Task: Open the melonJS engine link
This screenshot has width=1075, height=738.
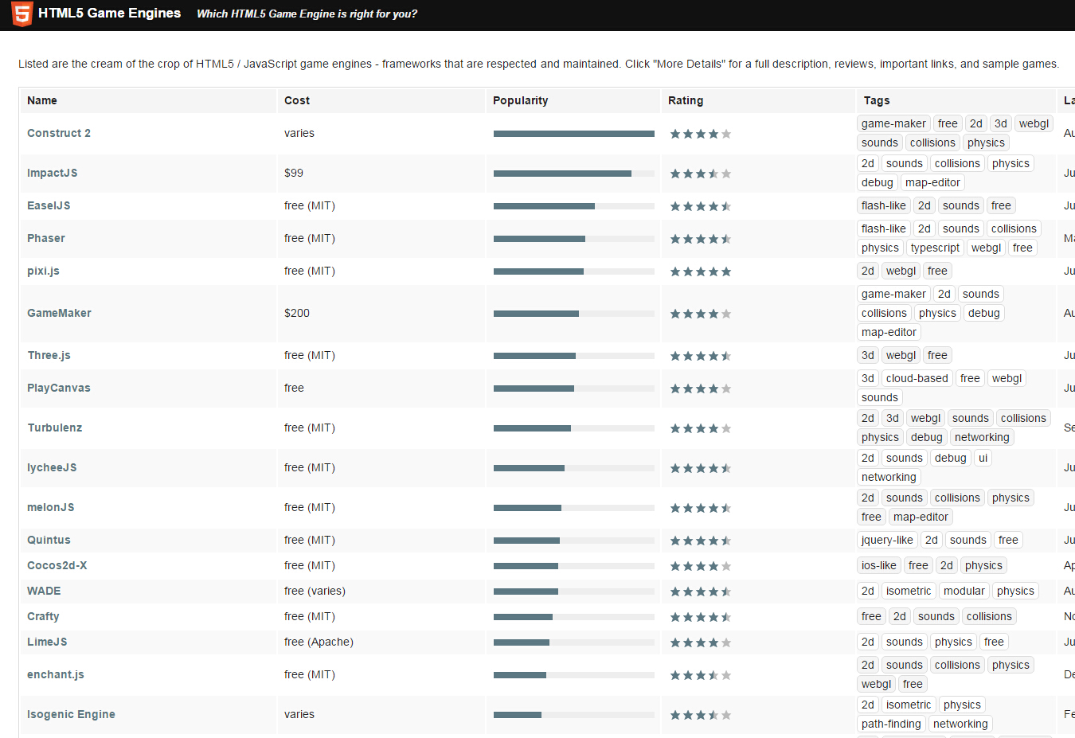Action: click(51, 507)
